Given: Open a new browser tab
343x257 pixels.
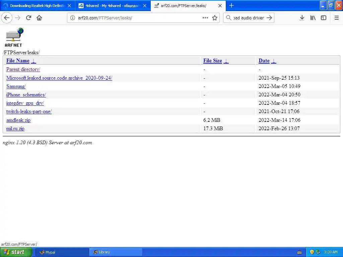Looking at the screenshot, I should click(x=231, y=5).
